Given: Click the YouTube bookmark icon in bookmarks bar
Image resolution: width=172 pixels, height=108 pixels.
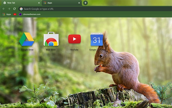Looking at the screenshot, I should click(x=15, y=14).
